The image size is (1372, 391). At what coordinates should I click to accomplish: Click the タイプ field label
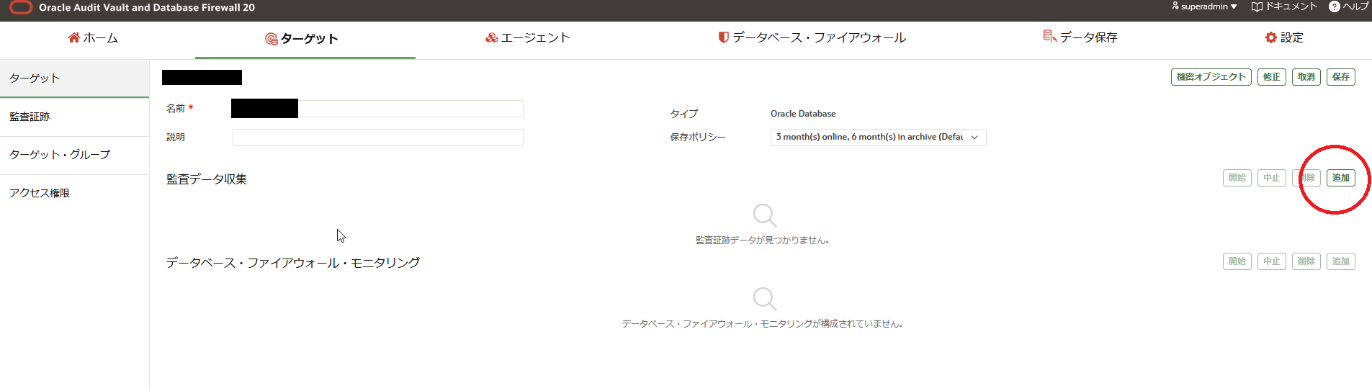tap(684, 114)
